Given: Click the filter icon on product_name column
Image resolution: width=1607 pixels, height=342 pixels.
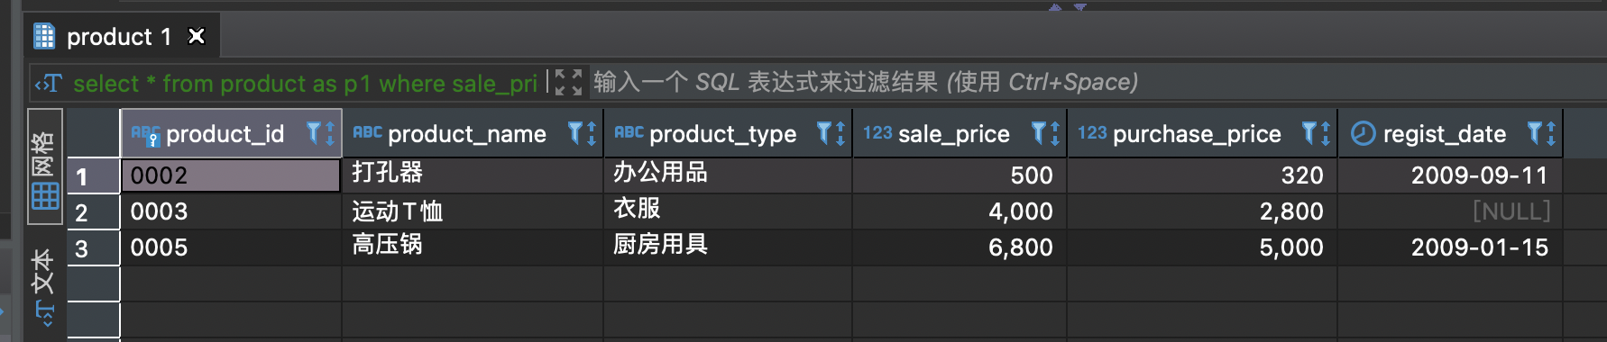Looking at the screenshot, I should coord(575,134).
